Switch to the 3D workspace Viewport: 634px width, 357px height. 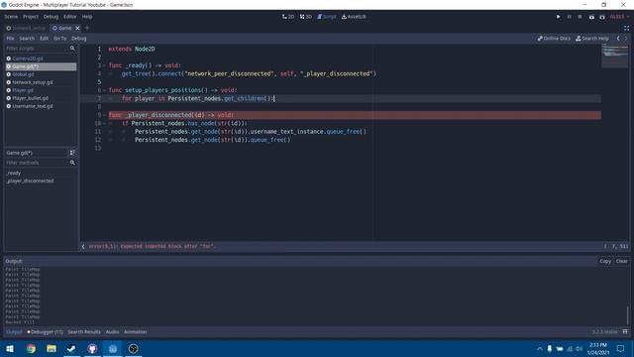[x=306, y=17]
